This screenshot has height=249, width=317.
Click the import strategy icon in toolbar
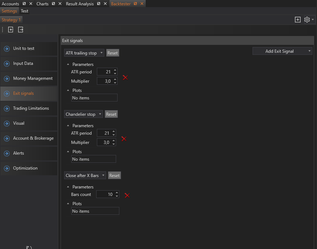tap(11, 30)
